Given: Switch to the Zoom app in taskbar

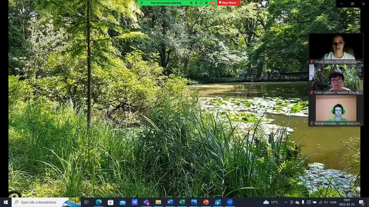Looking at the screenshot, I should (x=230, y=202).
